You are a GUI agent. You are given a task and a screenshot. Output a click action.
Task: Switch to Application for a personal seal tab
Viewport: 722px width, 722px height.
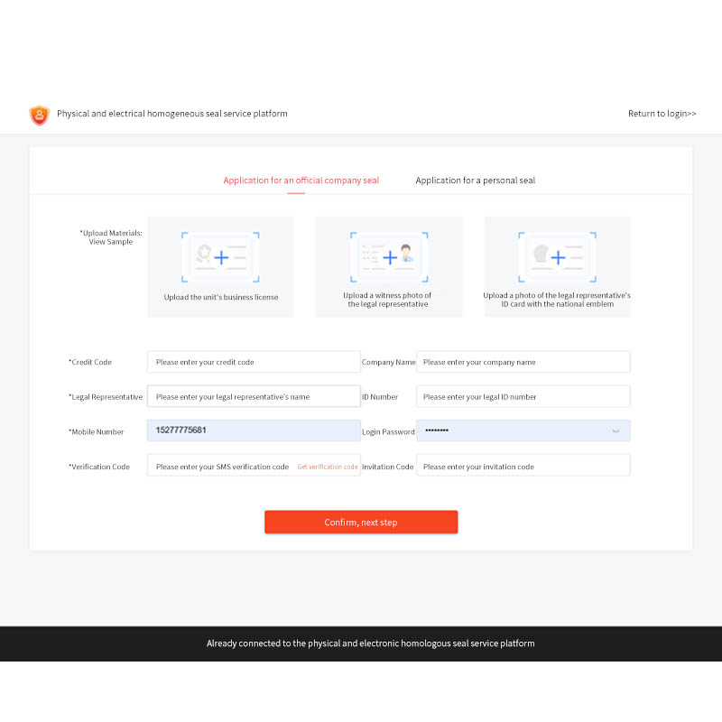pyautogui.click(x=475, y=180)
